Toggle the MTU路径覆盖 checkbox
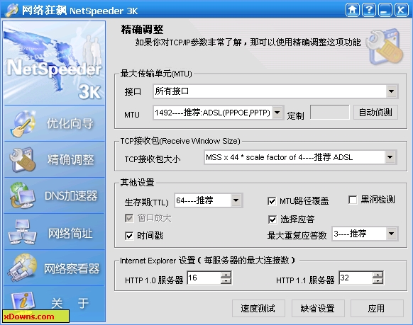The image size is (413, 325). [x=272, y=201]
